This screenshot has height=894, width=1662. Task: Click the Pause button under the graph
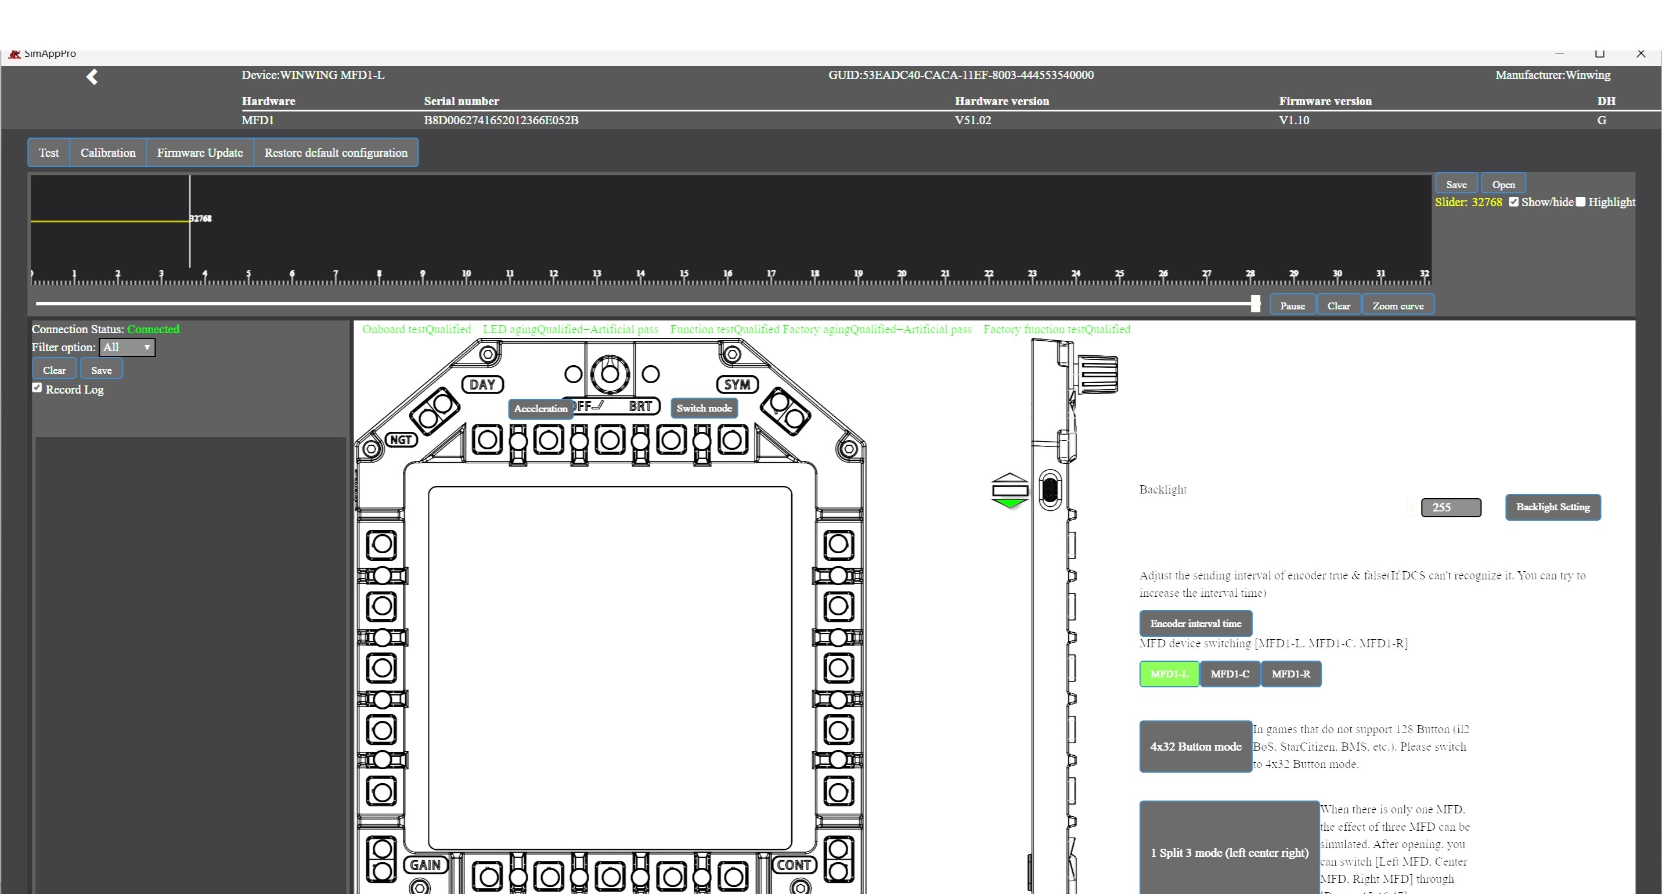(1292, 305)
